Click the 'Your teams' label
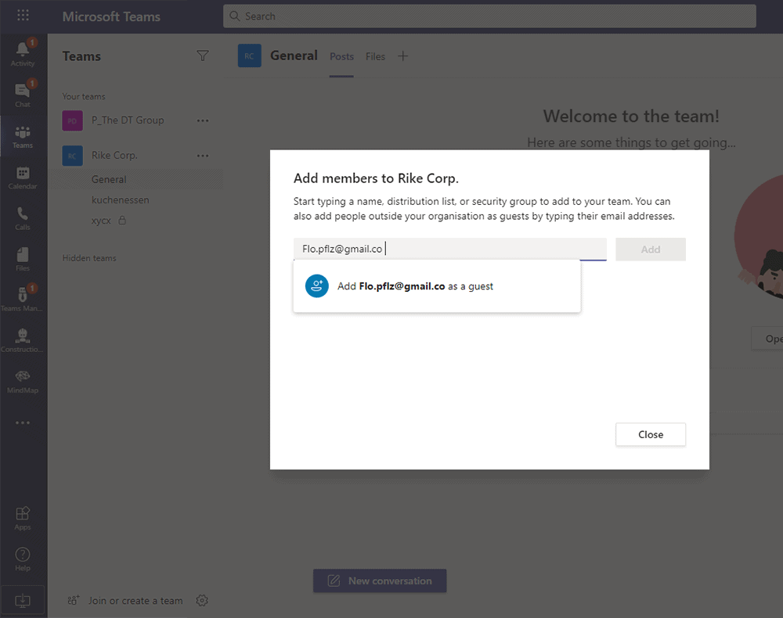 pos(84,96)
